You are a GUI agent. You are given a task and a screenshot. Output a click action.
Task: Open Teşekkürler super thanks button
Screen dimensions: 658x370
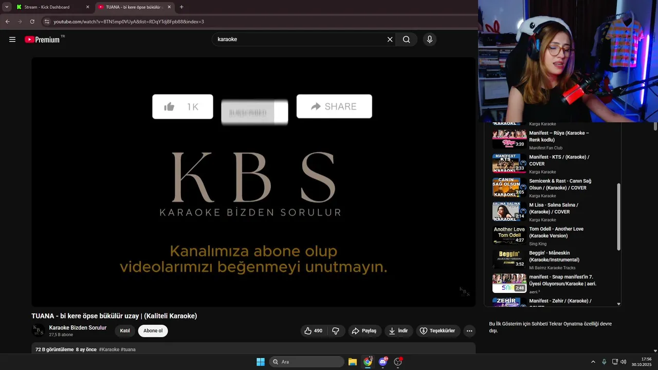(x=437, y=331)
